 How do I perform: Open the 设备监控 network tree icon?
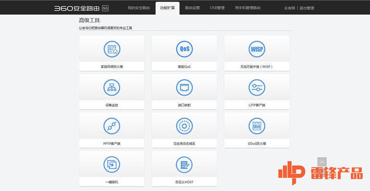coord(112,87)
